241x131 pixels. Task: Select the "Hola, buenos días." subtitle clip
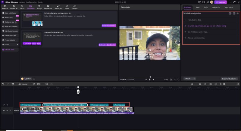[x=30, y=105]
